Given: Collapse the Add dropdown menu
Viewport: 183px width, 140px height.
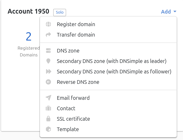Looking at the screenshot, I should tap(166, 12).
